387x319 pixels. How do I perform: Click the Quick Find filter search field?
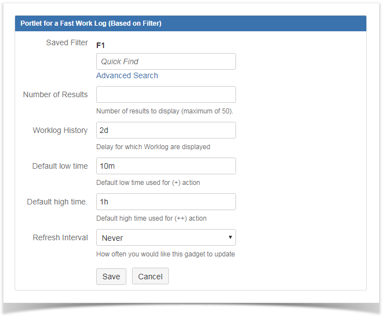pyautogui.click(x=166, y=61)
